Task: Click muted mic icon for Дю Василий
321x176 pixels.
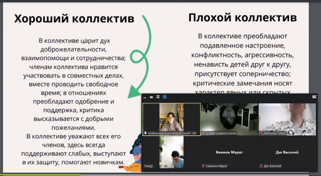Action: (x=261, y=166)
